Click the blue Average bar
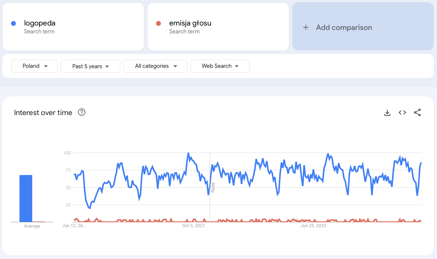Viewport: 437px width, 259px height. [26, 198]
